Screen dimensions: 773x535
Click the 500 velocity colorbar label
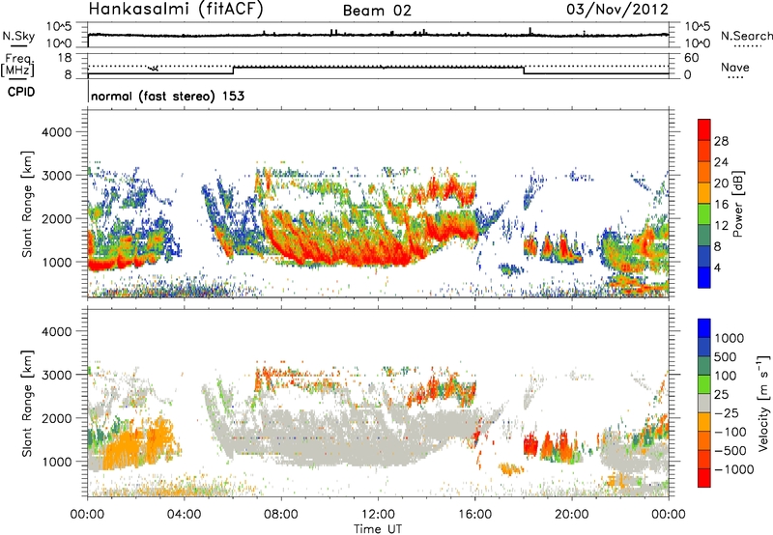(x=726, y=357)
